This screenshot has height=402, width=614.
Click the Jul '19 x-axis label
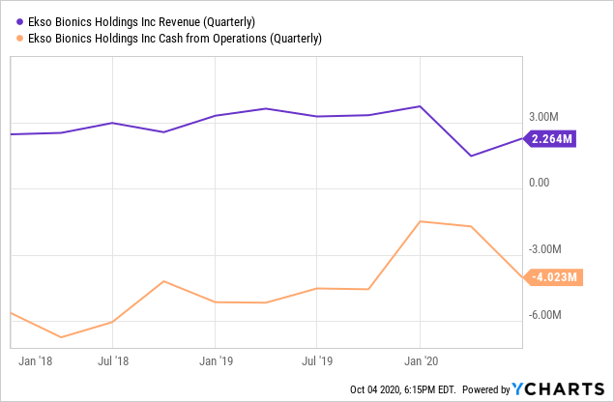point(317,360)
